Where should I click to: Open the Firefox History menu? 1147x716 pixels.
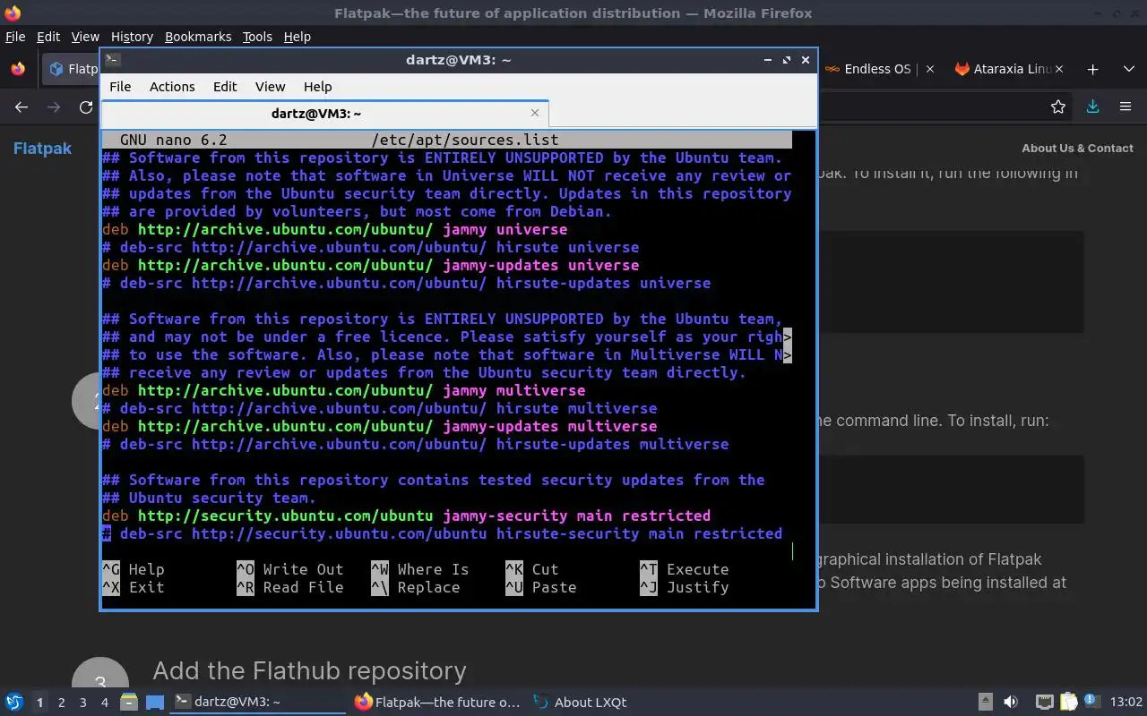(x=132, y=37)
